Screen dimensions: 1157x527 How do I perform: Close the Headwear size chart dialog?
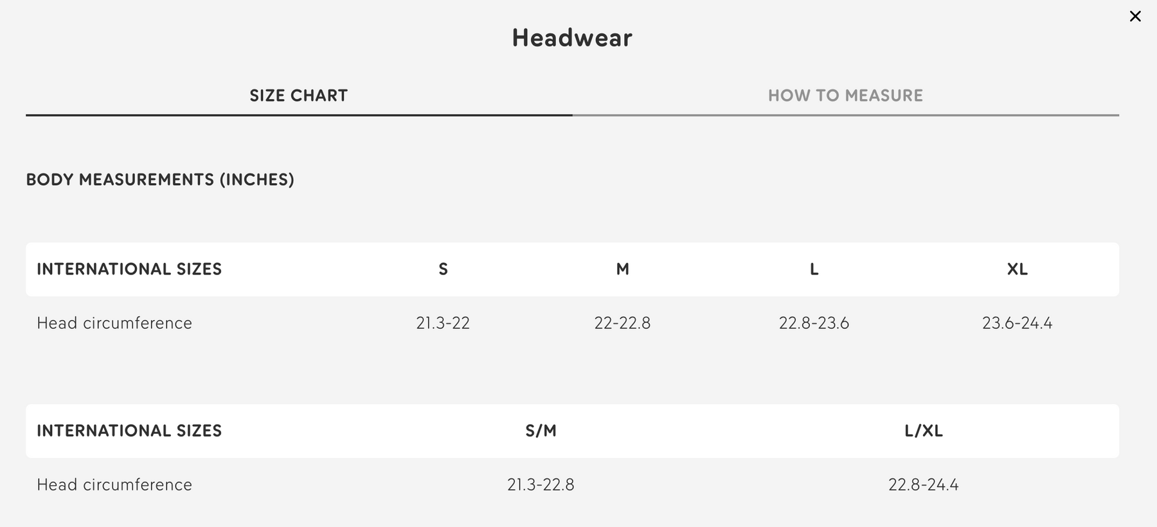[x=1135, y=17]
